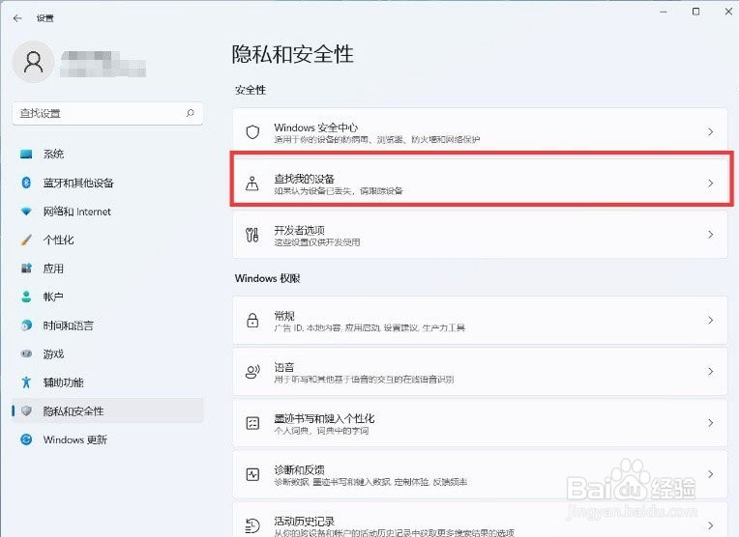
Task: Click the apps icon beside 应用
Action: (26, 268)
